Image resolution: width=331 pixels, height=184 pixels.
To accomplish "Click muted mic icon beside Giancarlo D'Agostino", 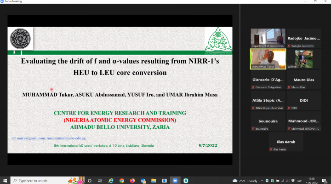I will 253,87.
